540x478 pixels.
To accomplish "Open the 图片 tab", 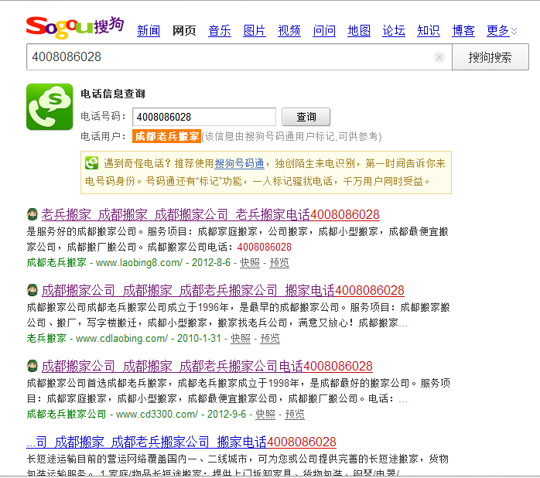I will tap(255, 31).
